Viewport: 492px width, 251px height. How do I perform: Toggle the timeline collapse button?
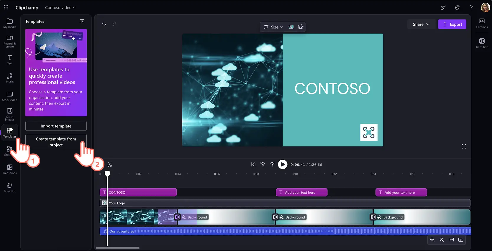(461, 240)
